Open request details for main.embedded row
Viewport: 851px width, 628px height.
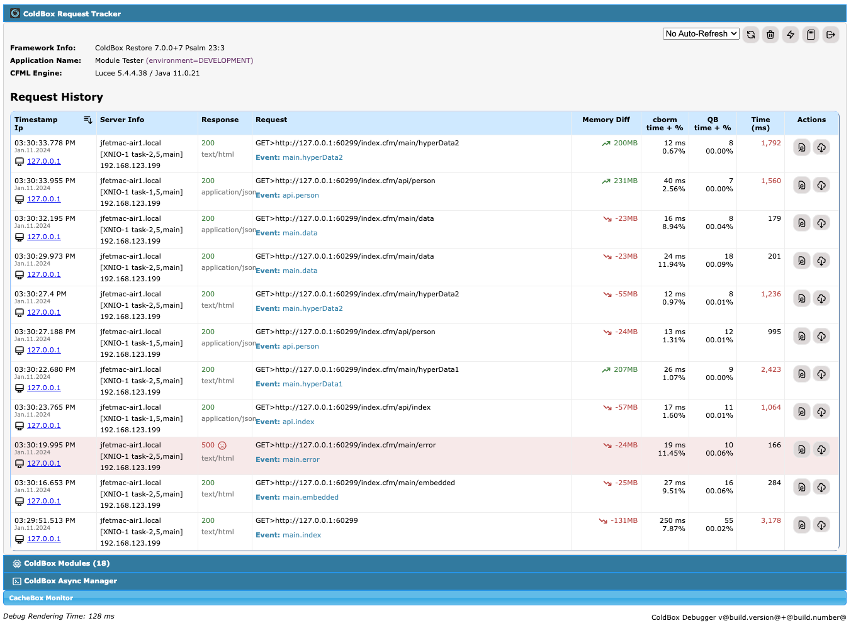coord(801,488)
